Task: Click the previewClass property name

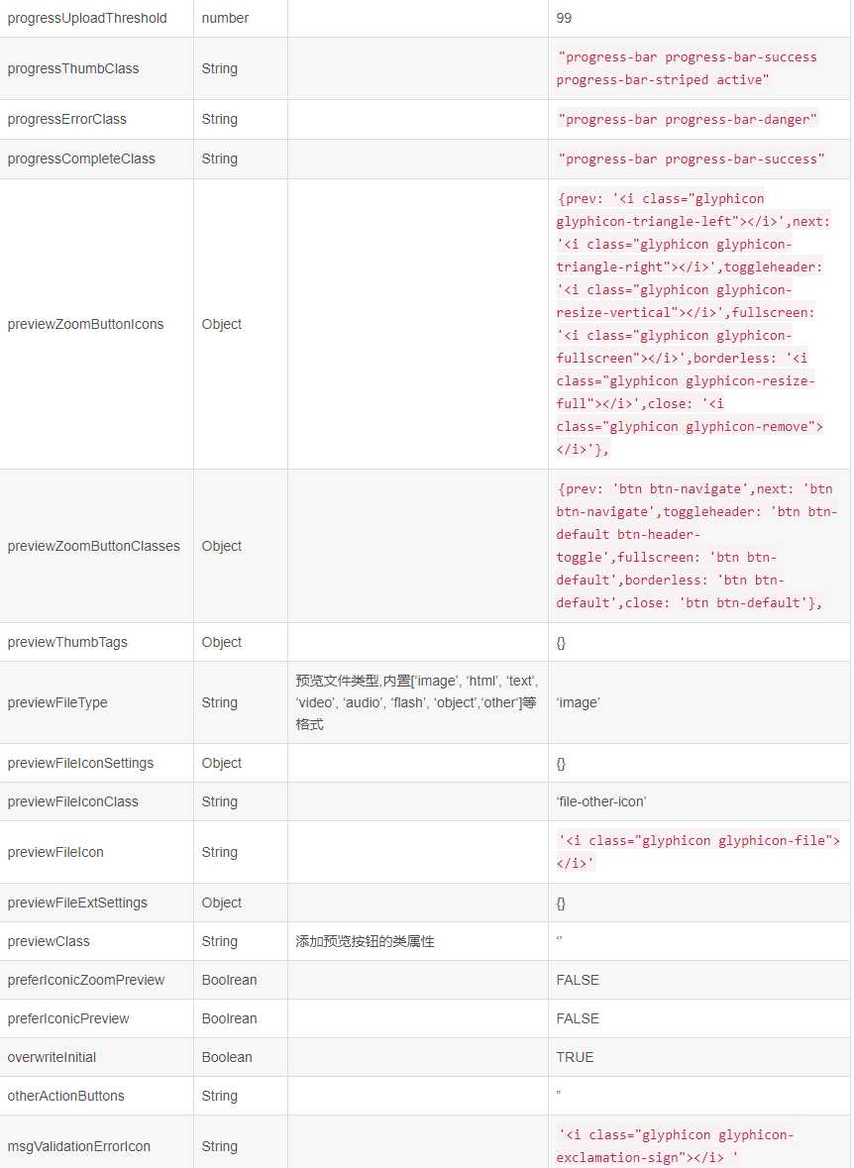Action: click(x=49, y=941)
